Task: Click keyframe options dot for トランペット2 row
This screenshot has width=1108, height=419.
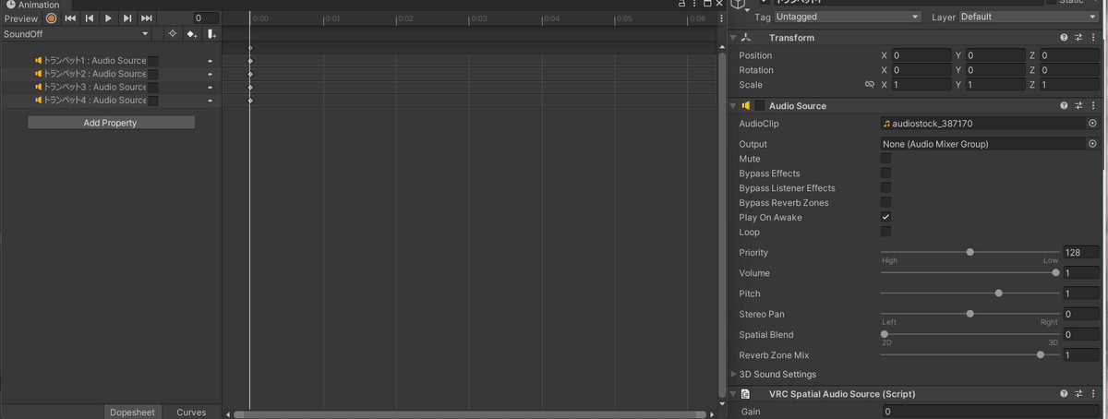Action: (x=210, y=74)
